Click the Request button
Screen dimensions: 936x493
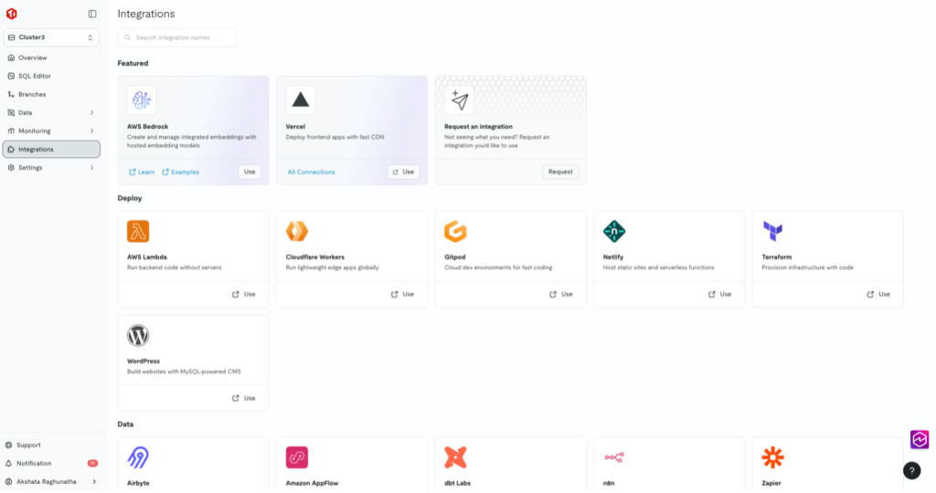point(560,173)
